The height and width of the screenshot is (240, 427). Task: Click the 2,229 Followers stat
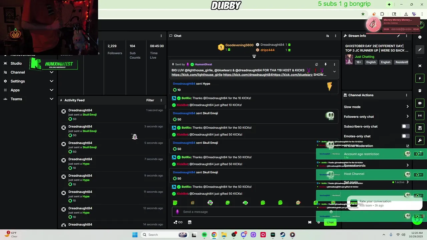tap(114, 49)
